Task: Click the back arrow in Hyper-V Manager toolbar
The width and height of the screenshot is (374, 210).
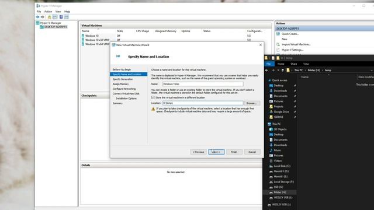Action: [x=37, y=17]
